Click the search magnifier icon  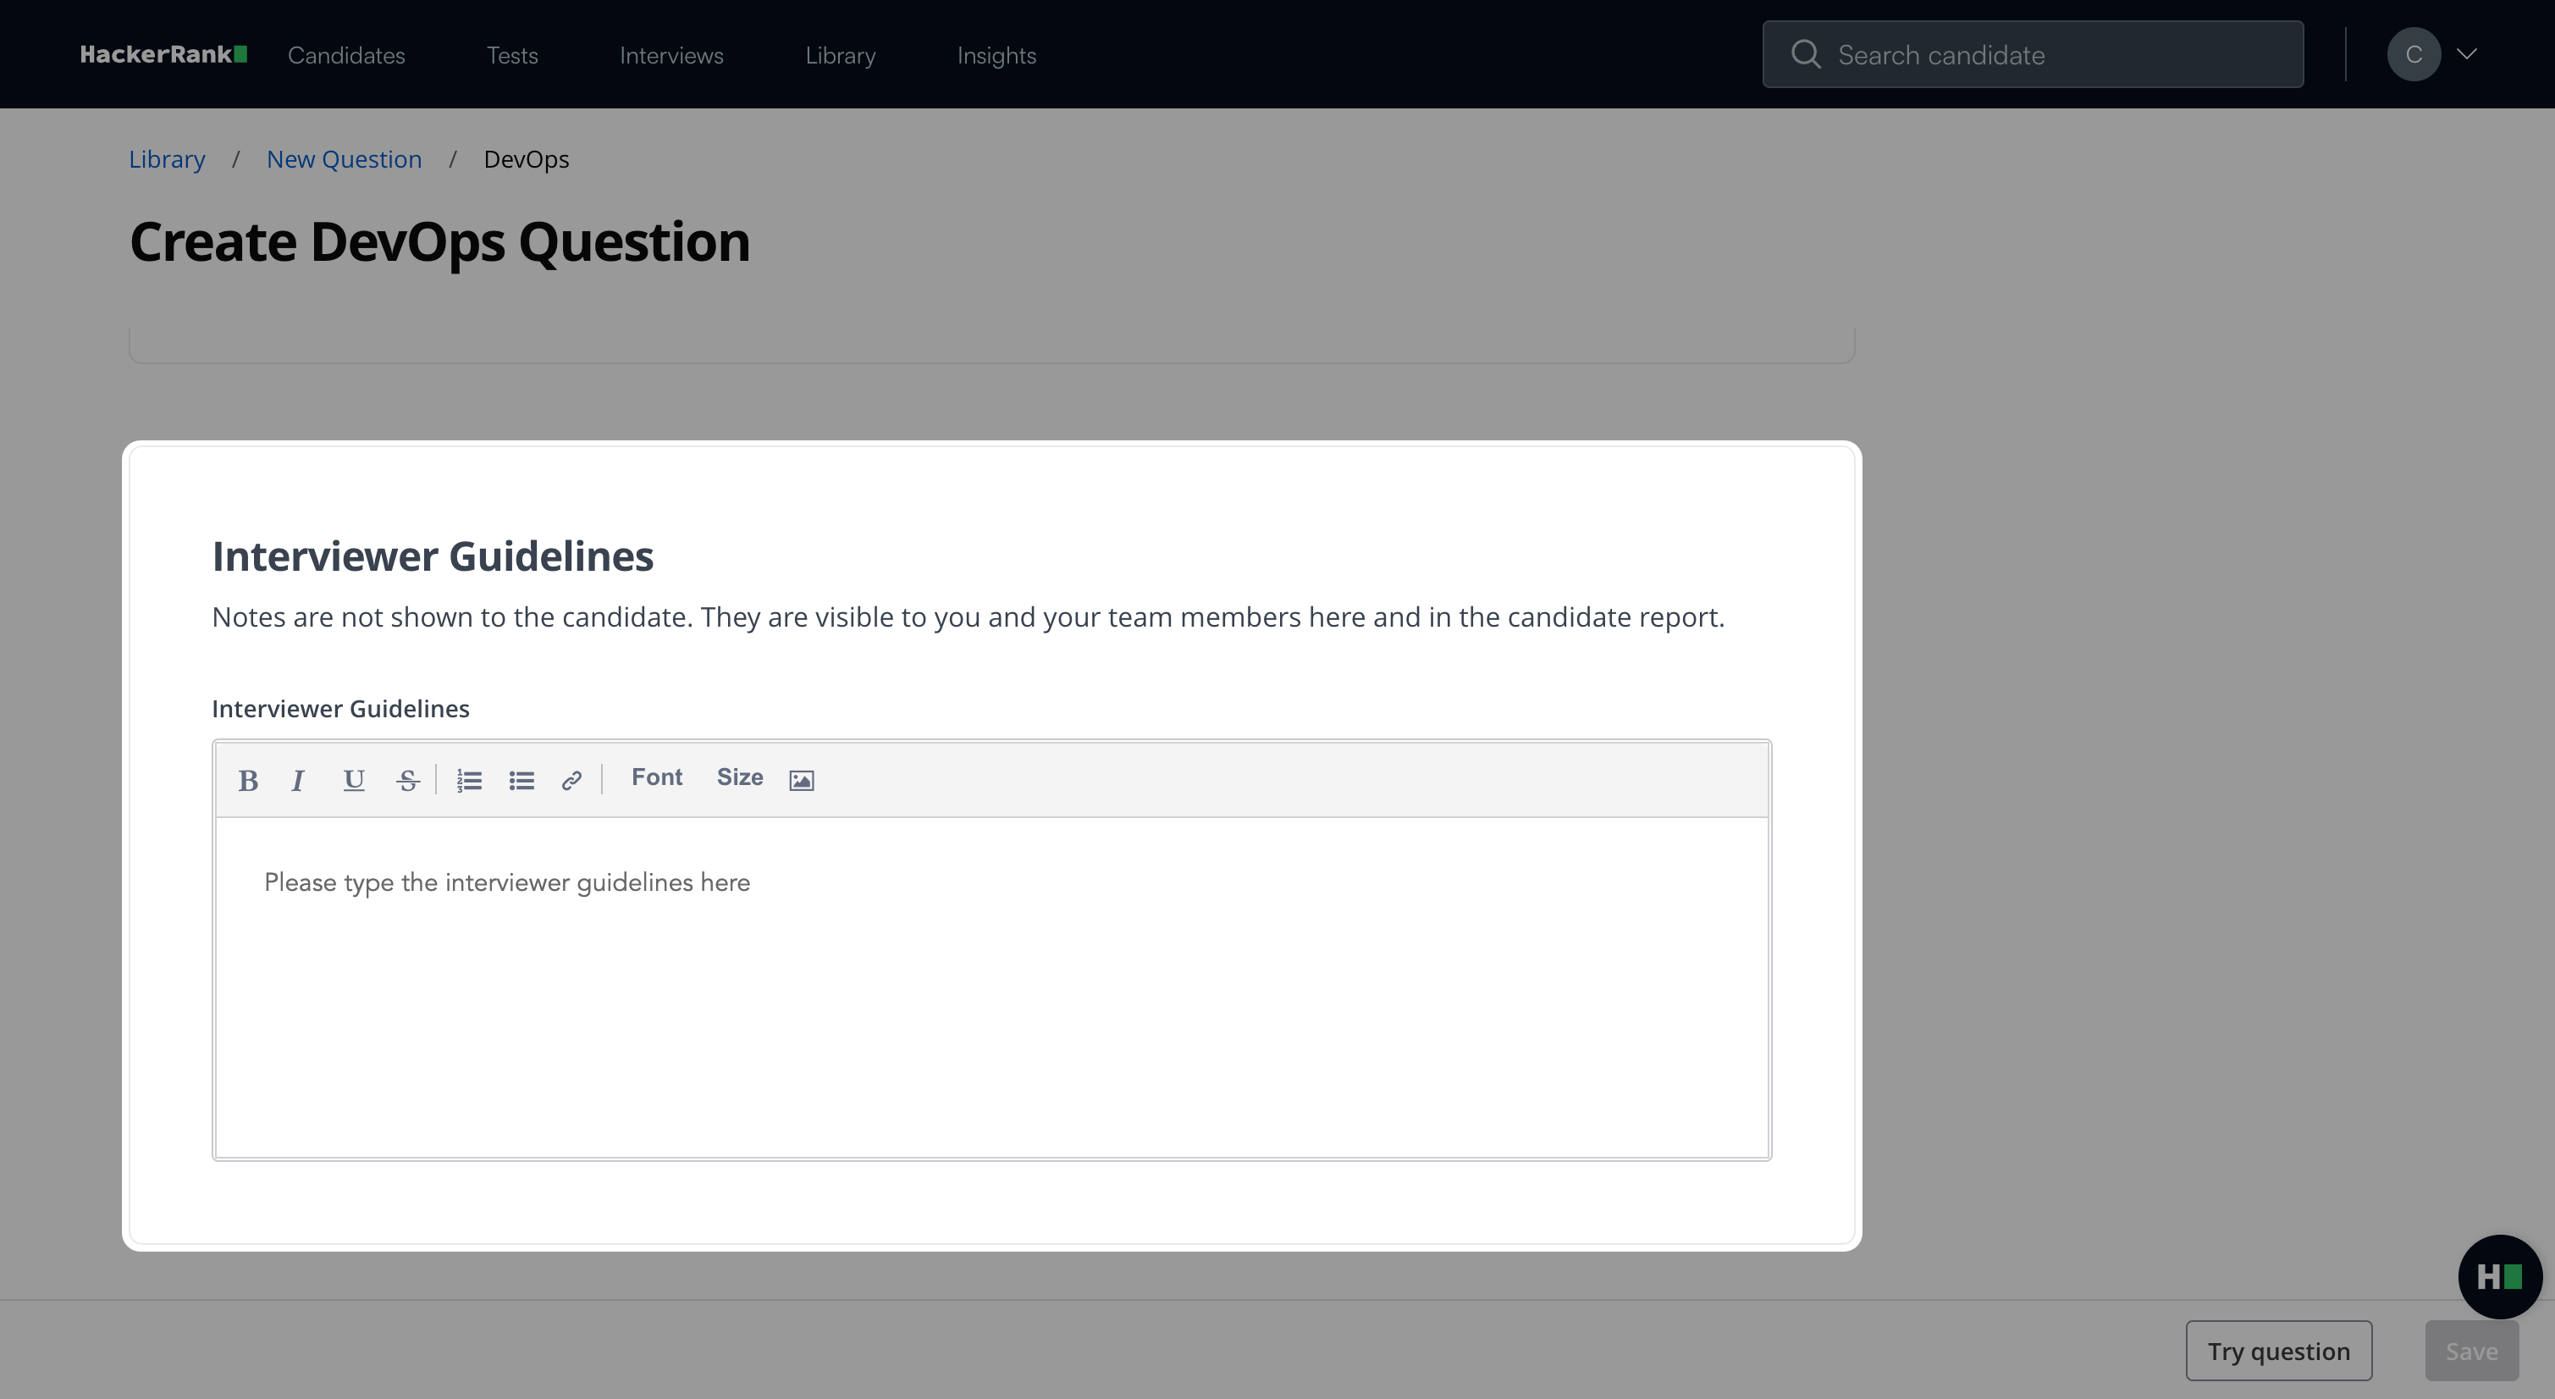point(1805,54)
